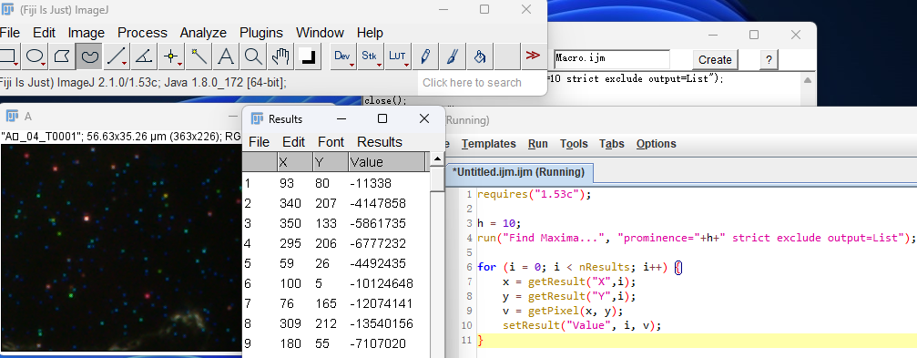917x358 pixels.
Task: Focus the Click here to search field
Action: click(481, 83)
